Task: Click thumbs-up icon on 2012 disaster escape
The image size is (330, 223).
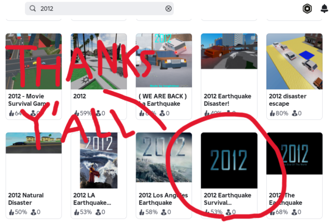Action: click(273, 114)
